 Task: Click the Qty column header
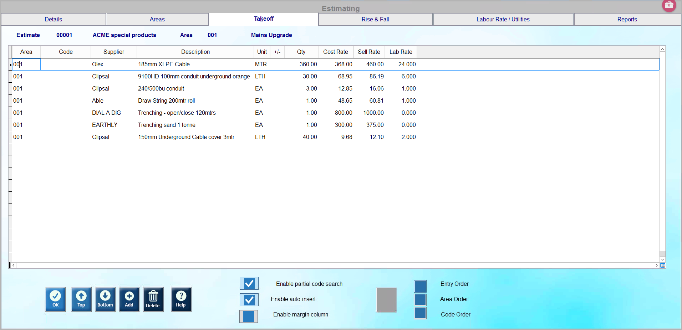pos(301,52)
